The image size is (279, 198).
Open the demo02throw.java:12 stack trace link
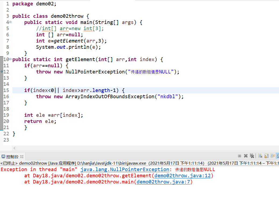click(x=182, y=176)
